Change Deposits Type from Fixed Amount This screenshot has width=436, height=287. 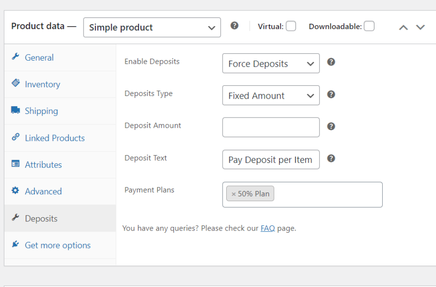point(271,96)
